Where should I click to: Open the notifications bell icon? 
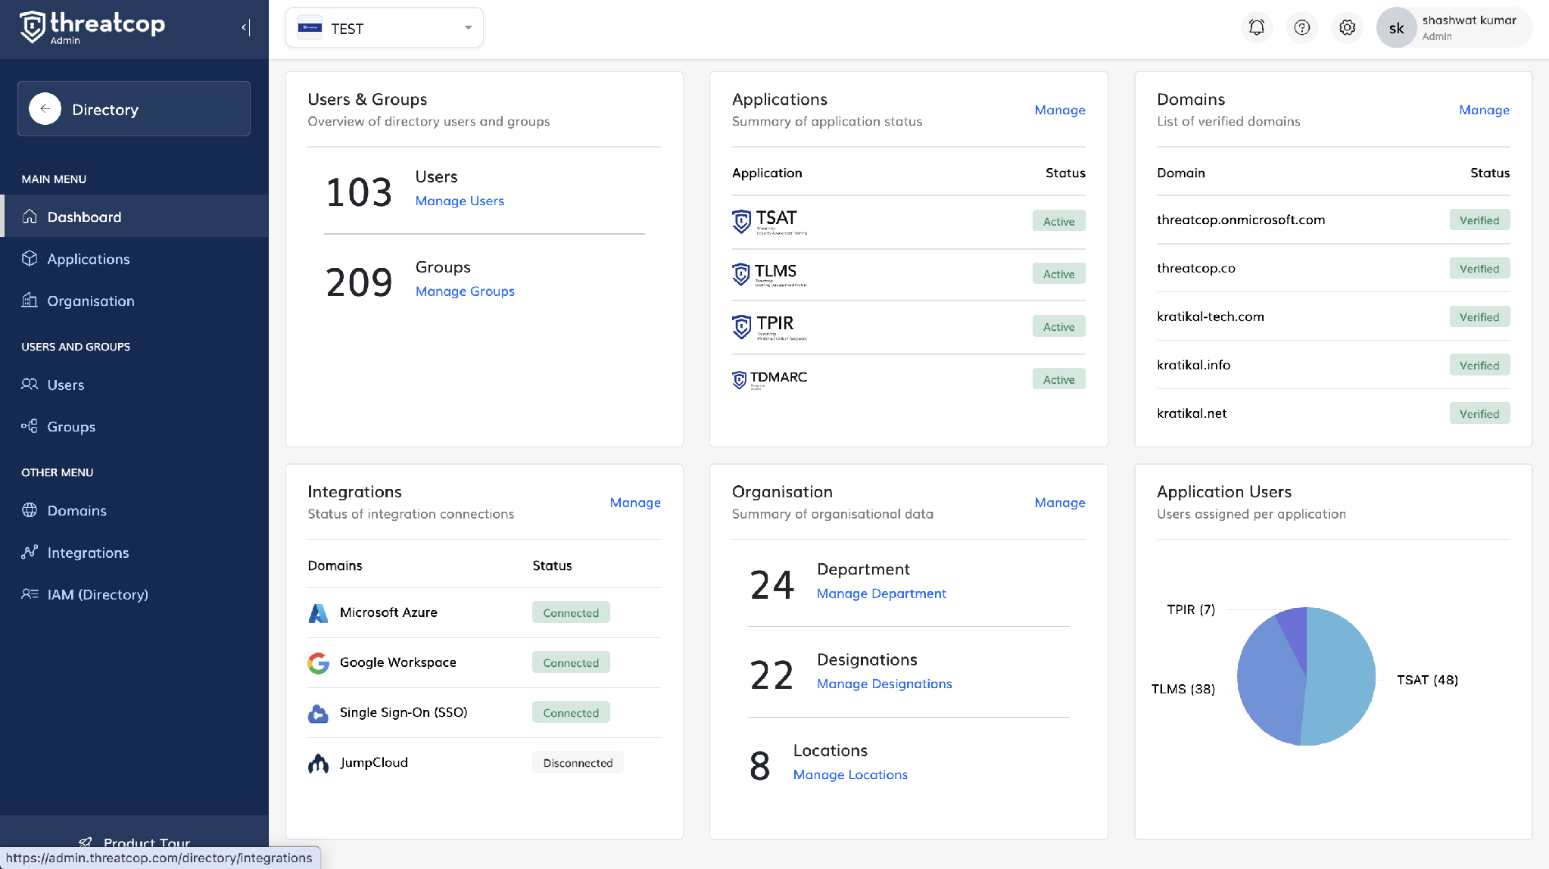coord(1257,28)
